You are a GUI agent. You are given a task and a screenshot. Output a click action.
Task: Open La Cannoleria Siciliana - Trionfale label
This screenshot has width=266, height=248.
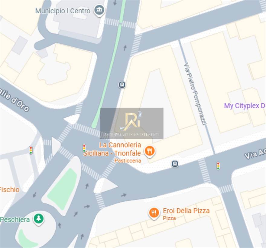112,149
